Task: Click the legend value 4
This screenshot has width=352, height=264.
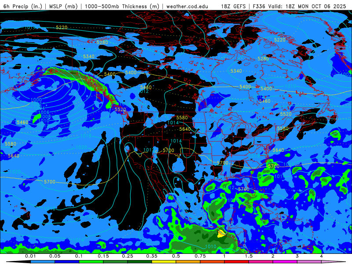Action: pos(321,256)
